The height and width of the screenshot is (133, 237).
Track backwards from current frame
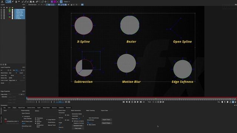153,102
